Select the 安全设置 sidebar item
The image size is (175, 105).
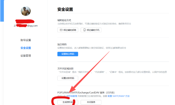pos(26,48)
